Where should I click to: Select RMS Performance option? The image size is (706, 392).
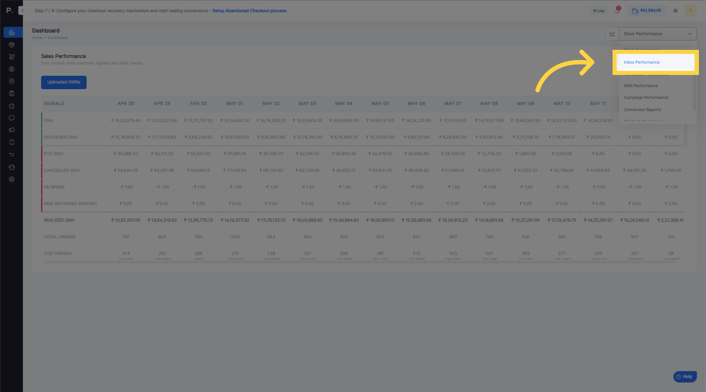click(x=641, y=86)
